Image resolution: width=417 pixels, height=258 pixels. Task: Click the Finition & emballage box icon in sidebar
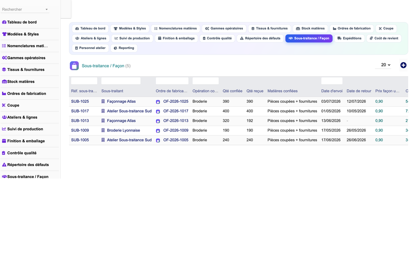click(x=4, y=141)
